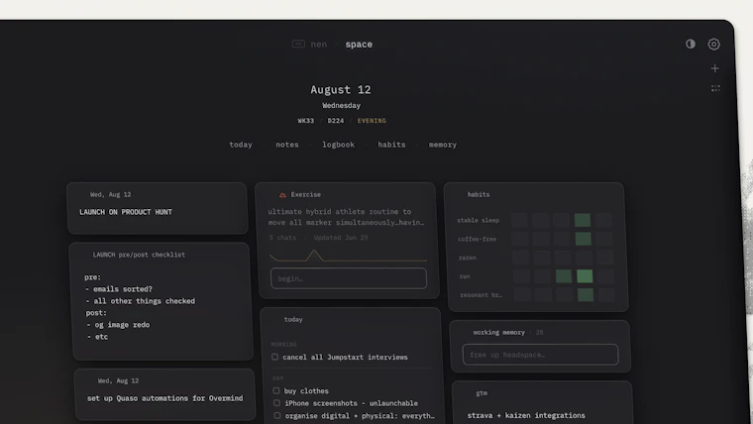This screenshot has height=424, width=753.
Task: Select the habits tab
Action: 391,145
